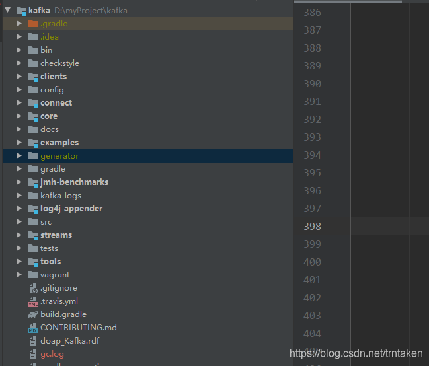Select the config folder name
The image size is (429, 366).
(52, 90)
